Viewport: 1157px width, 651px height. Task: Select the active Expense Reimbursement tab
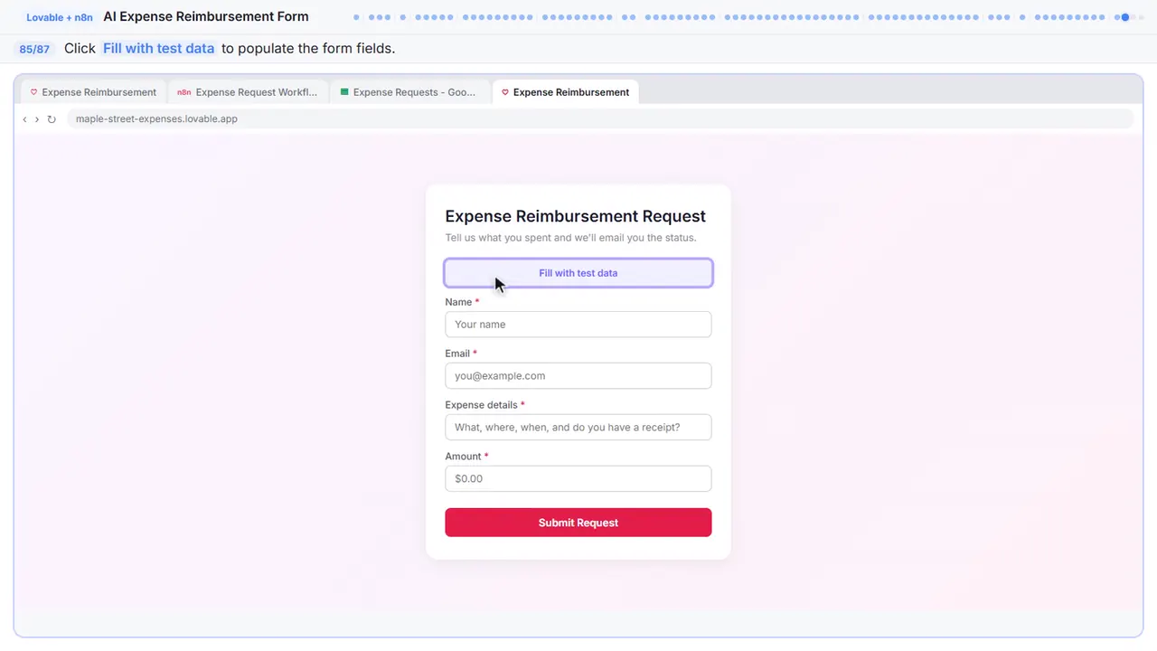565,92
